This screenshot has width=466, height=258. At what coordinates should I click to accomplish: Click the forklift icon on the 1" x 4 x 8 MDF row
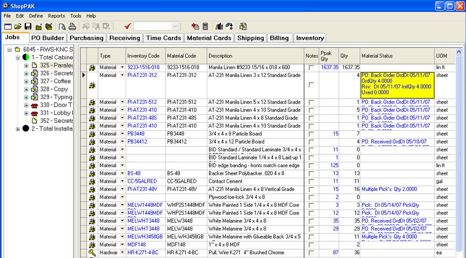coord(92,245)
